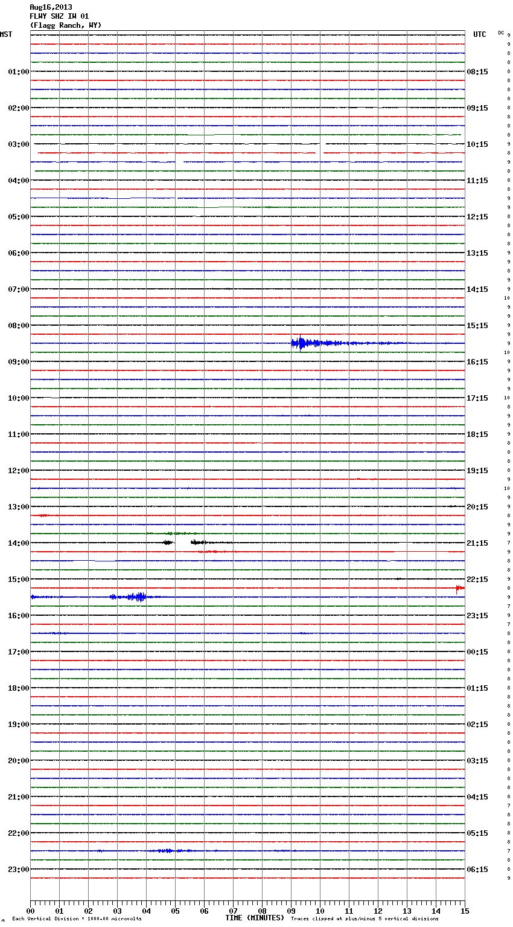Click the 20:00 MST time label
Screen dimensions: 513x927
[x=18, y=761]
